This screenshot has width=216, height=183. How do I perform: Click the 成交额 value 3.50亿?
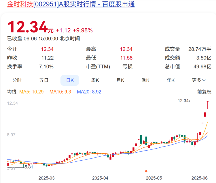pos(204,58)
